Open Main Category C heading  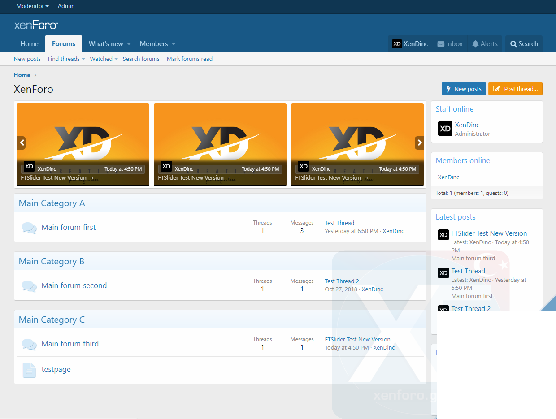(52, 320)
